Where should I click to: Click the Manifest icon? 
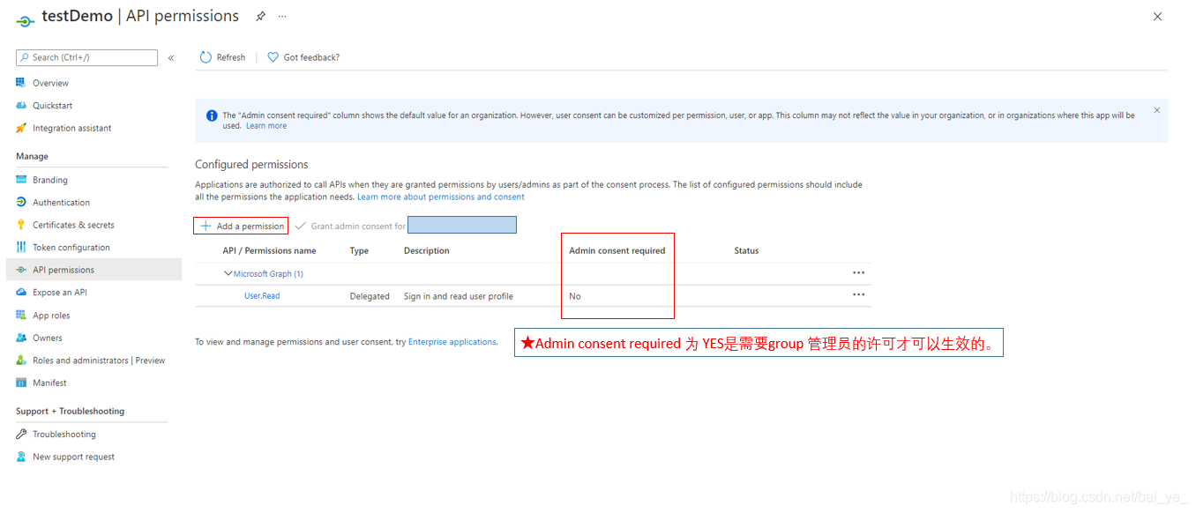click(x=21, y=383)
